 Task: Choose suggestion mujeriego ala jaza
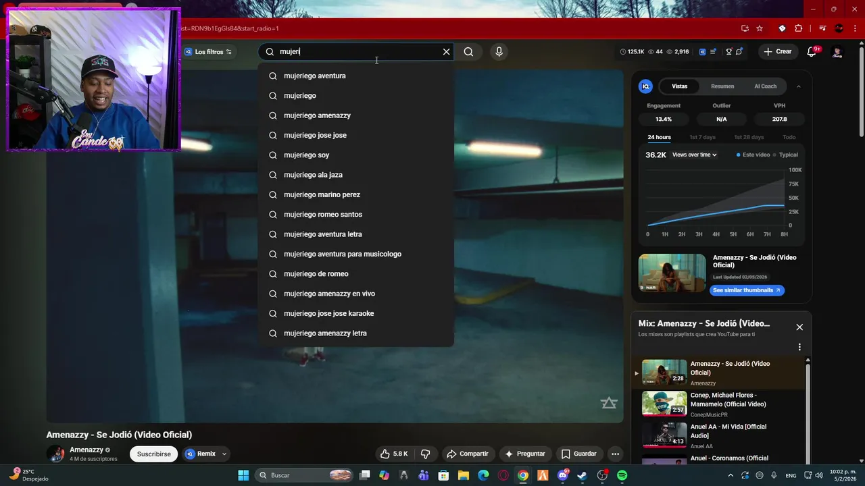click(x=356, y=175)
